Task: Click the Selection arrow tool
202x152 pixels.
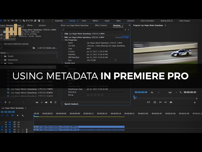Action: (x=1, y=21)
